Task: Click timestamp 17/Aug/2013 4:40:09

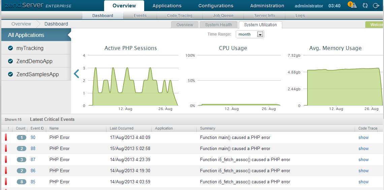Action: point(130,138)
